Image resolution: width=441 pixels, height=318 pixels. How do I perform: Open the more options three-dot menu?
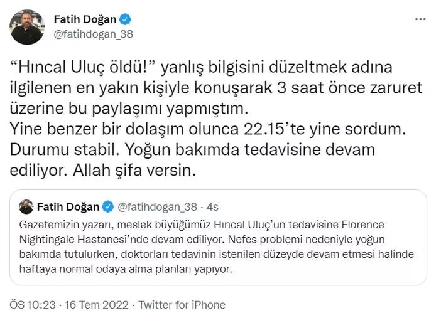[x=420, y=19]
